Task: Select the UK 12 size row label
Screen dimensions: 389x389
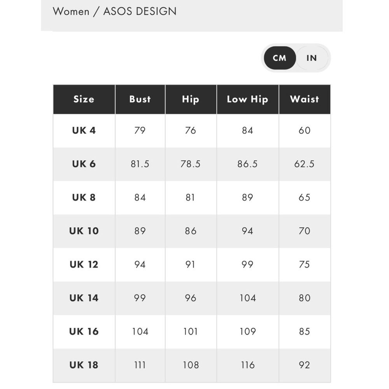Action: pyautogui.click(x=84, y=265)
